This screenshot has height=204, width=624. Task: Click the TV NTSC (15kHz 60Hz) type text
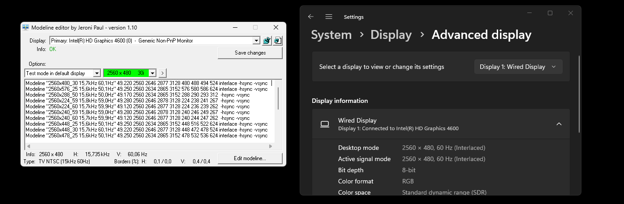click(x=64, y=161)
